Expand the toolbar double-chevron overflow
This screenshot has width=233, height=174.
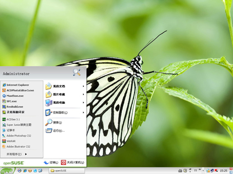(x=200, y=170)
